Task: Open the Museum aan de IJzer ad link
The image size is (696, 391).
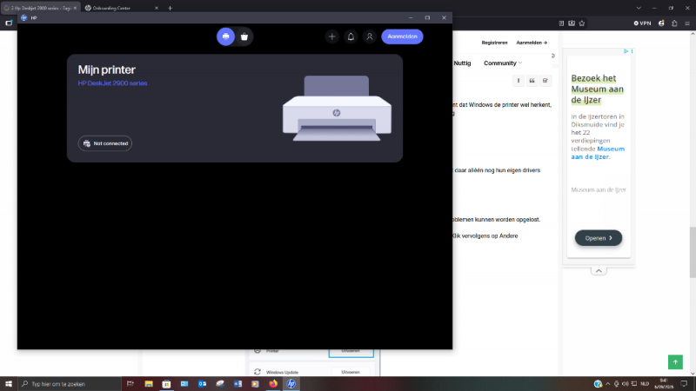Action: coord(598,153)
